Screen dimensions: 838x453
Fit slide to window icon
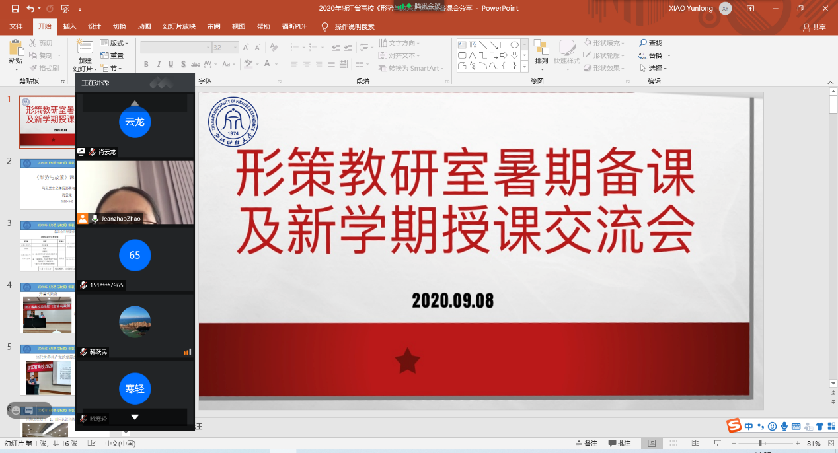829,443
